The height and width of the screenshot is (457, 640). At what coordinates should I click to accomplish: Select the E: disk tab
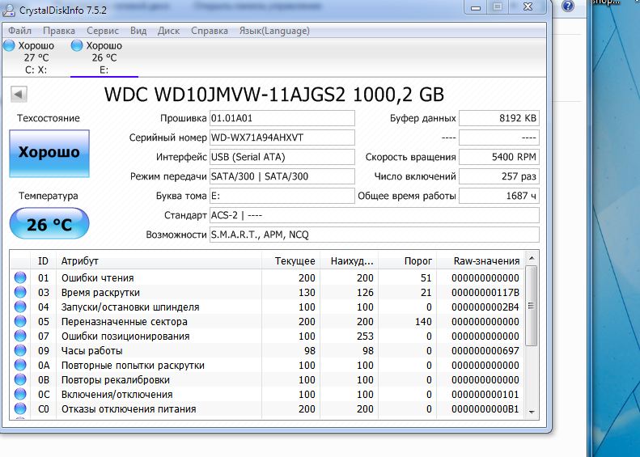[104, 57]
